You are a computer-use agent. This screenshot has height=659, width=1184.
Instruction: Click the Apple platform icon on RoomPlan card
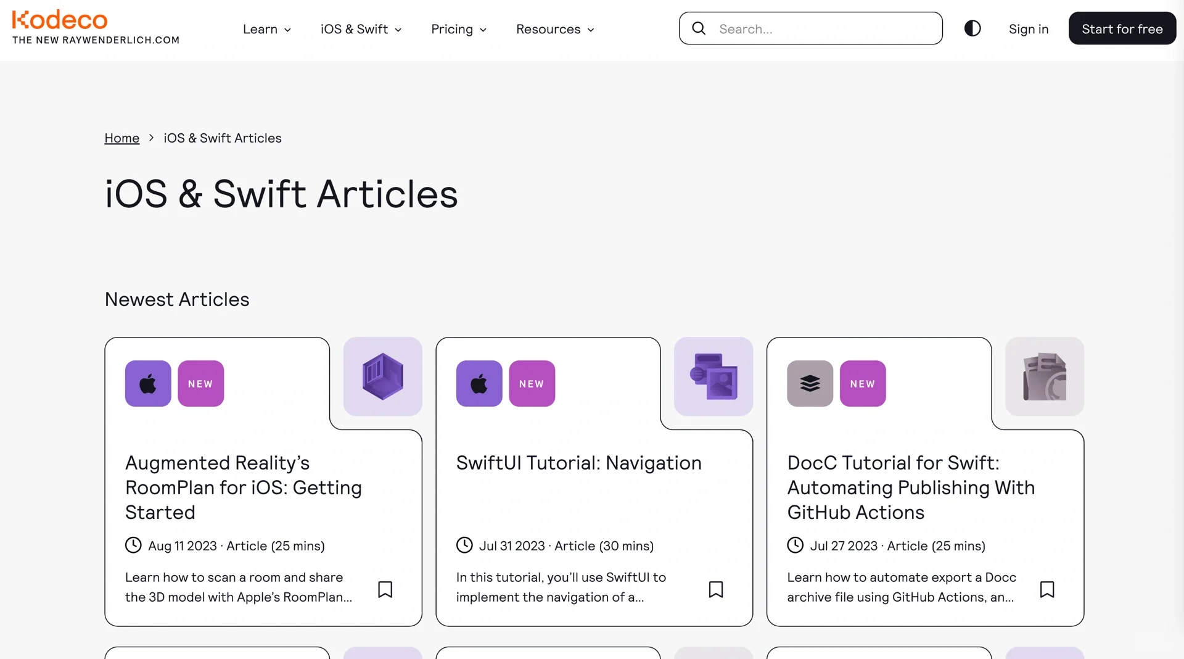pyautogui.click(x=148, y=384)
